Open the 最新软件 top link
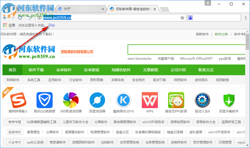250x148 pixels. tap(202, 34)
